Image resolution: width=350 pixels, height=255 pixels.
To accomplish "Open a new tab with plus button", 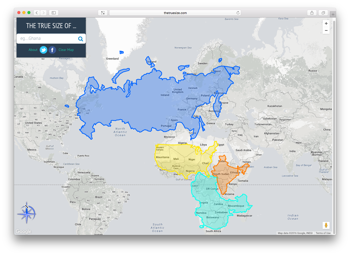I will (333, 15).
